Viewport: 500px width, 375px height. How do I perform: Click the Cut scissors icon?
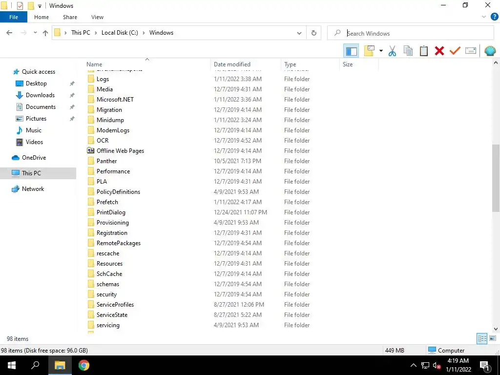(392, 51)
